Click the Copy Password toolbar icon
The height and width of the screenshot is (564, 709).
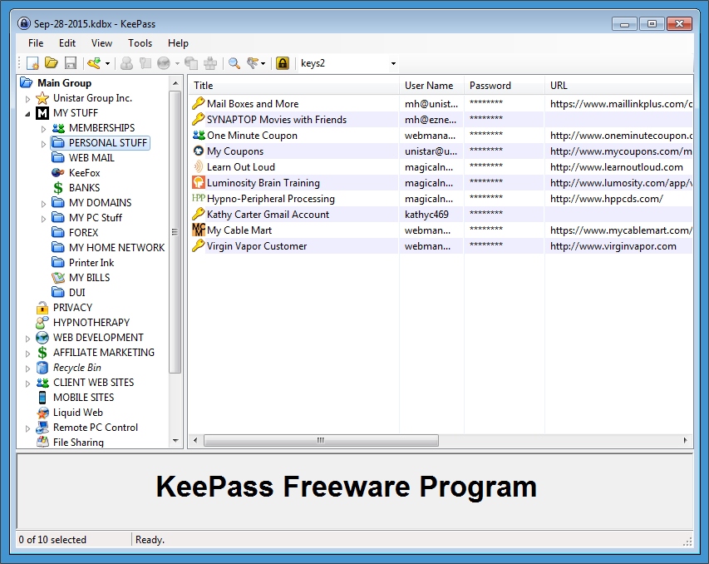pos(145,63)
